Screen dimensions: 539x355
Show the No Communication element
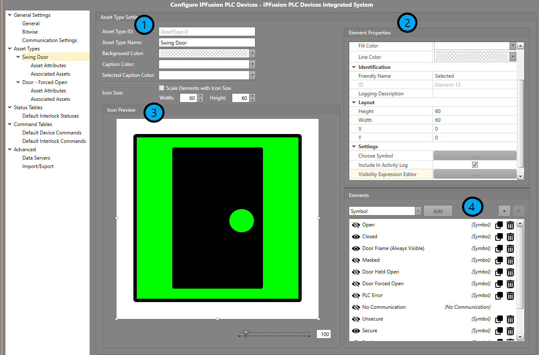356,308
